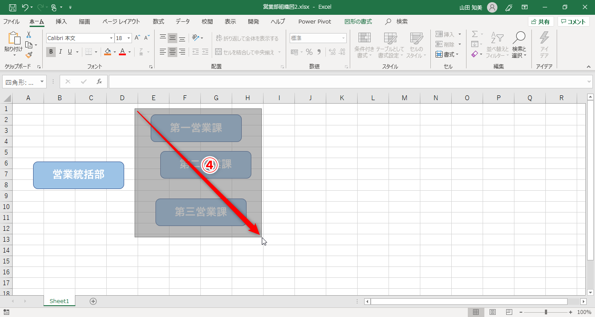Open the font color dropdown arrow
595x317 pixels.
pos(129,52)
